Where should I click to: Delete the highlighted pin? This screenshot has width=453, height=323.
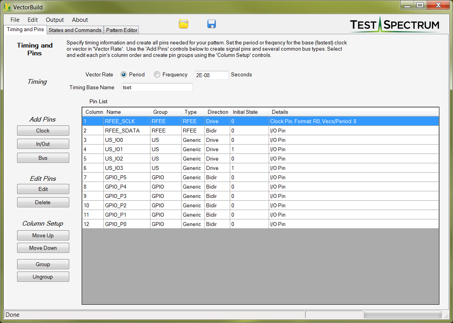(x=43, y=202)
